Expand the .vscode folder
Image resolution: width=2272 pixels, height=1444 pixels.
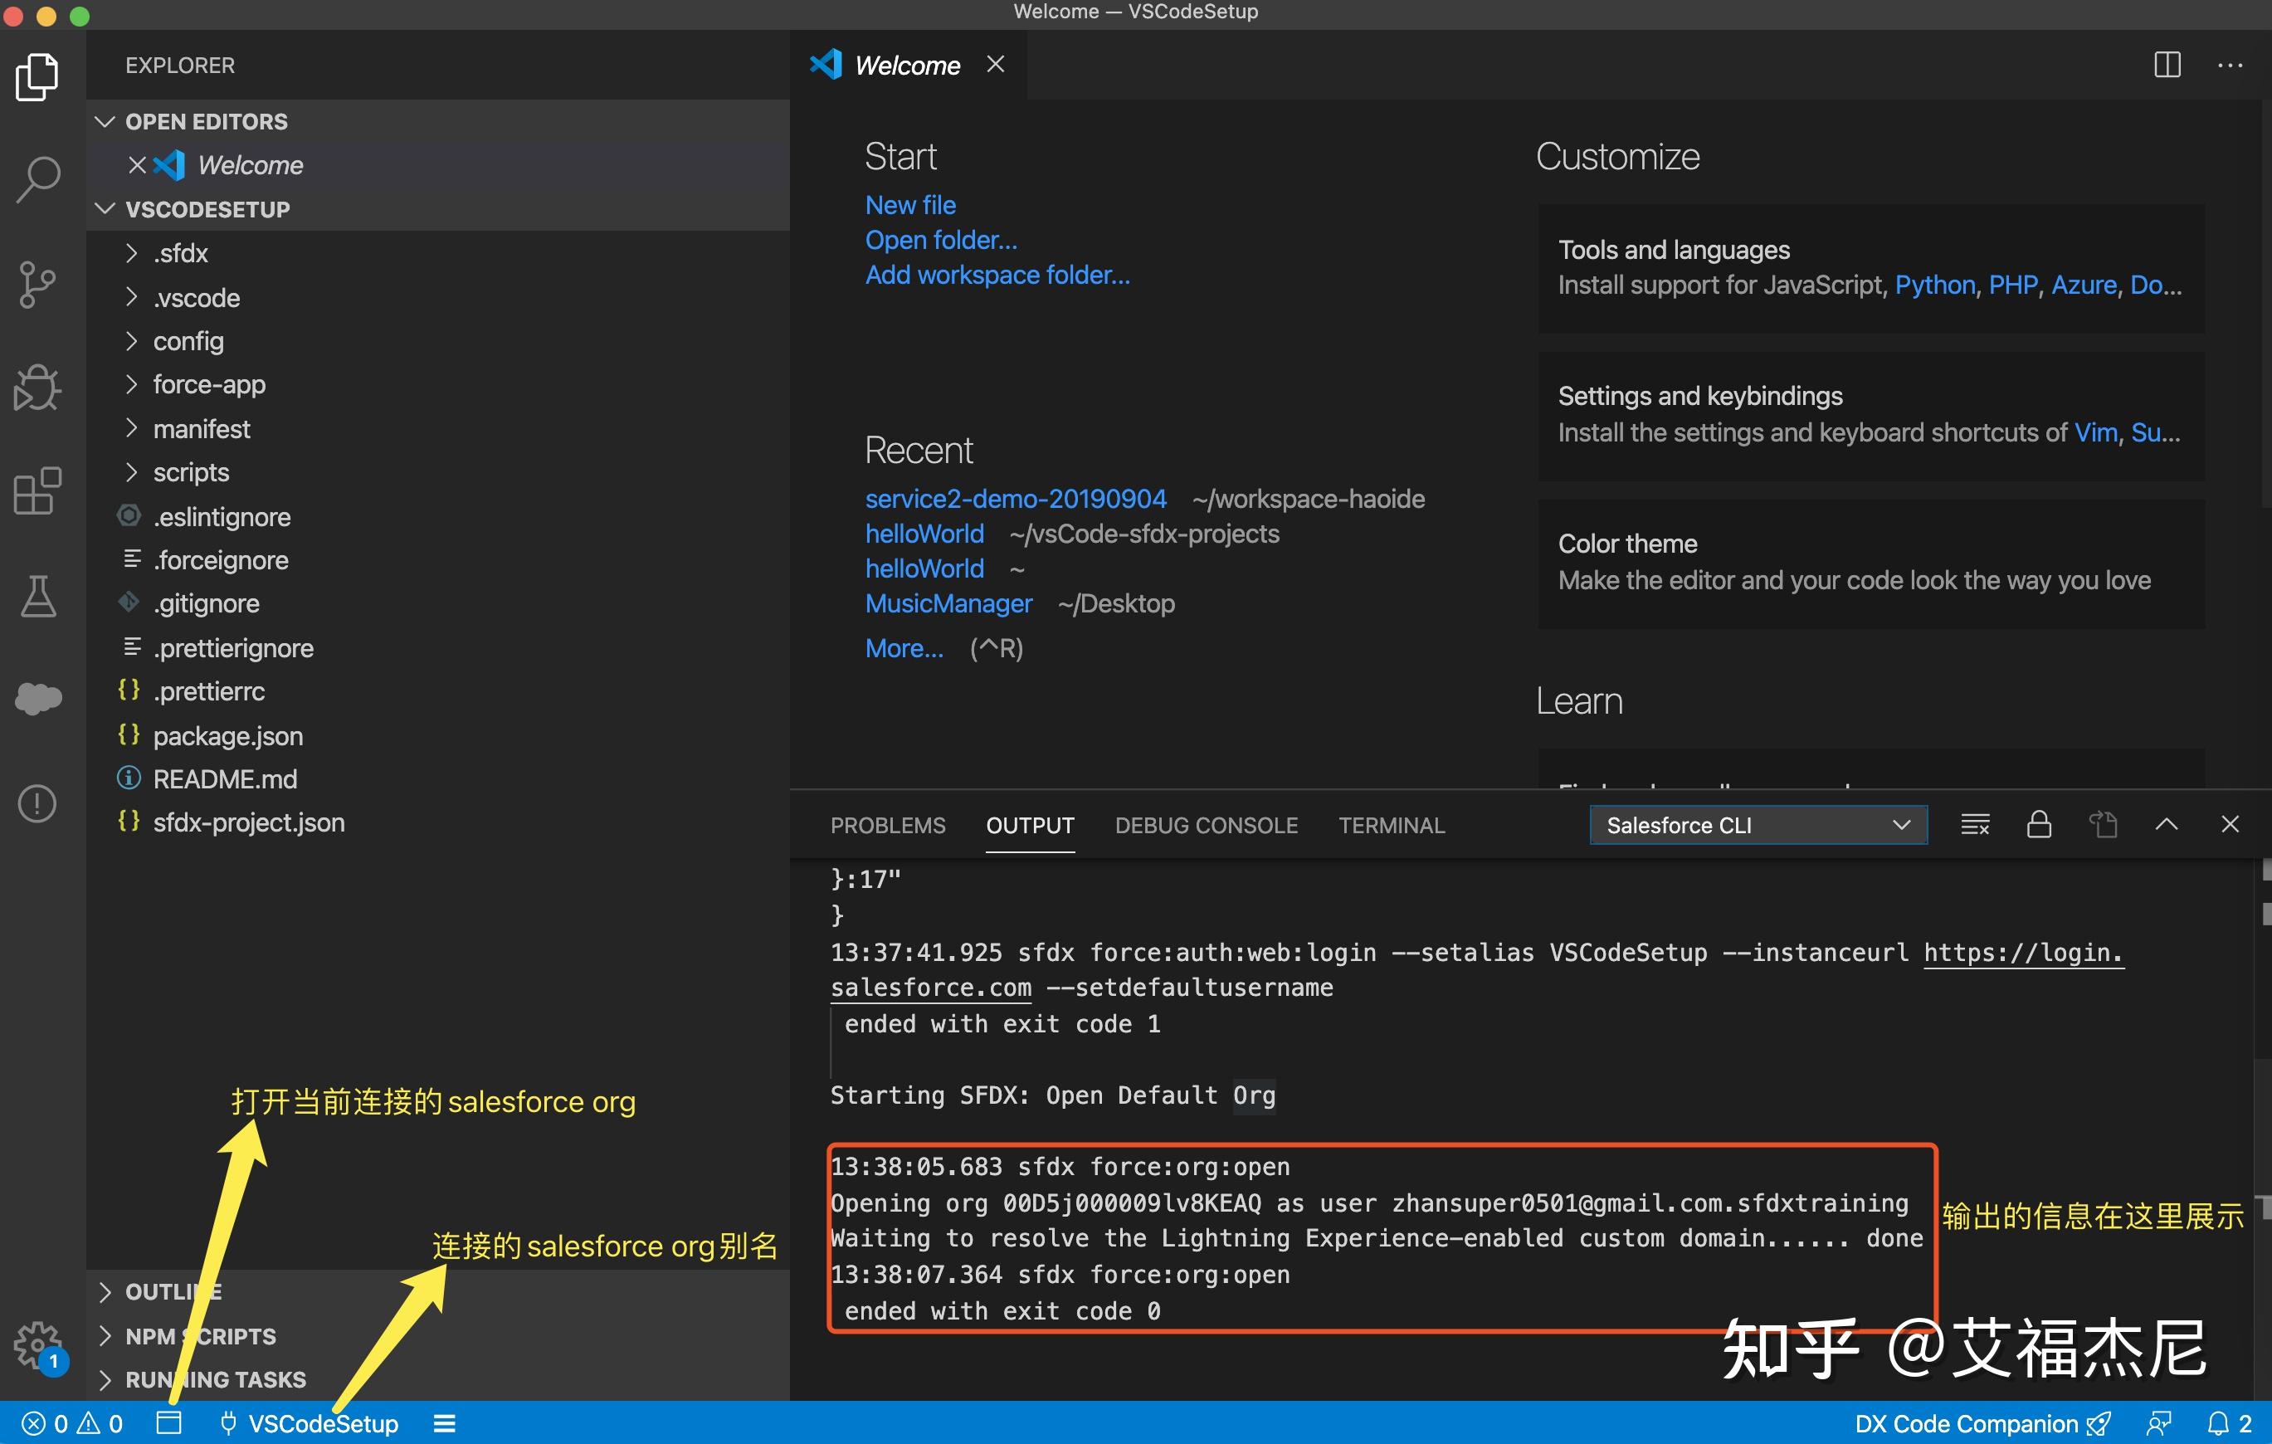tap(438, 297)
